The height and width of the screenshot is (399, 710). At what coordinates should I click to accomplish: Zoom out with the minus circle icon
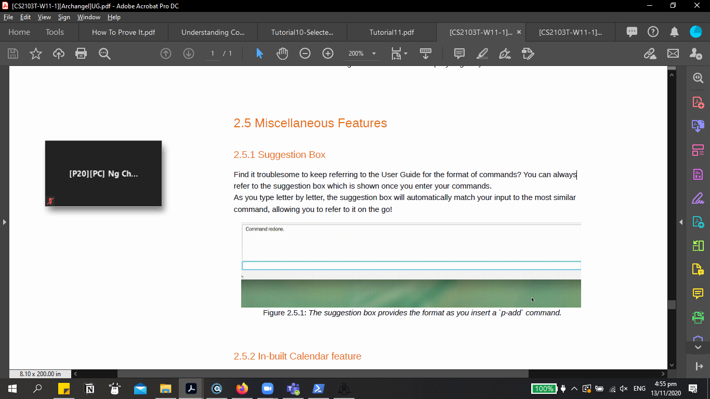tap(305, 54)
